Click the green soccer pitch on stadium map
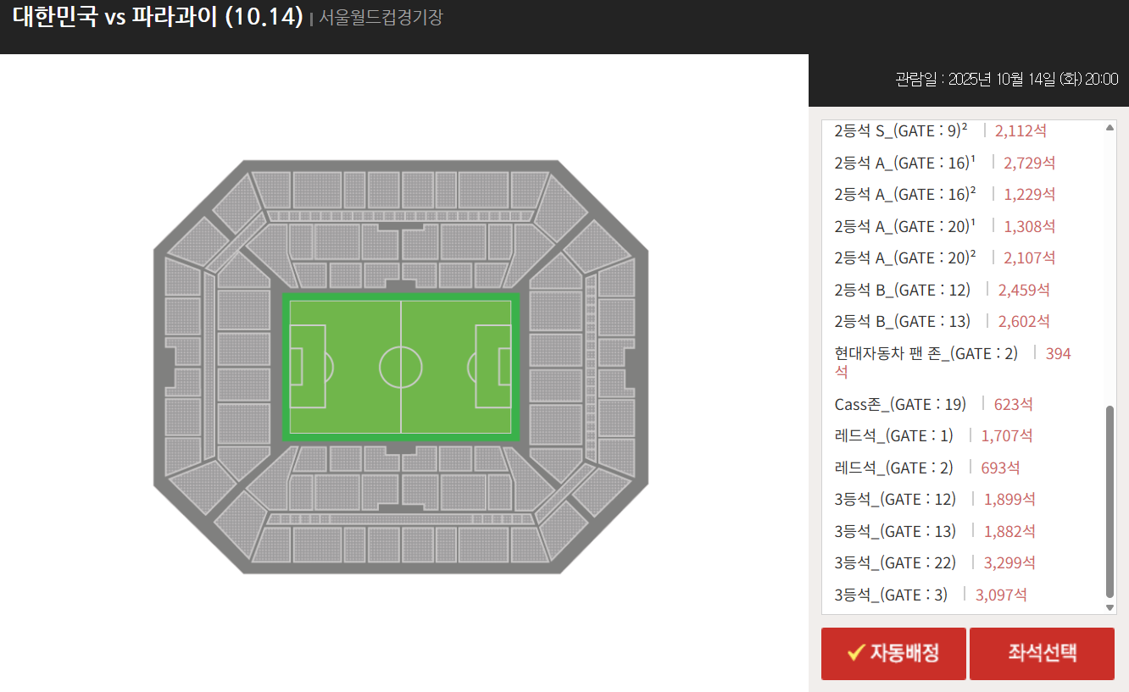Viewport: 1129px width, 692px height. (401, 367)
